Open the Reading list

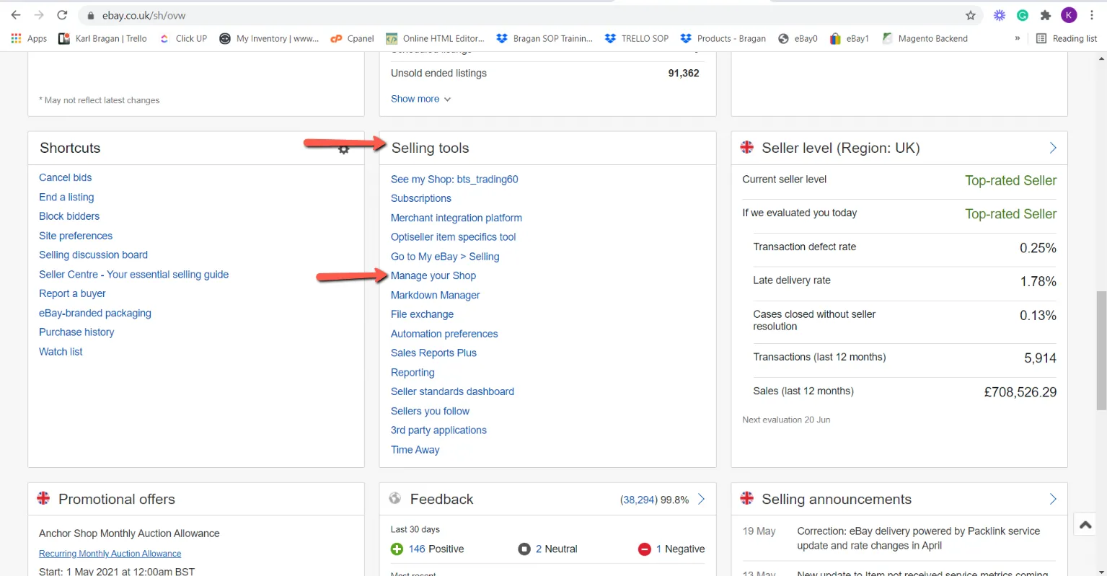click(x=1067, y=38)
